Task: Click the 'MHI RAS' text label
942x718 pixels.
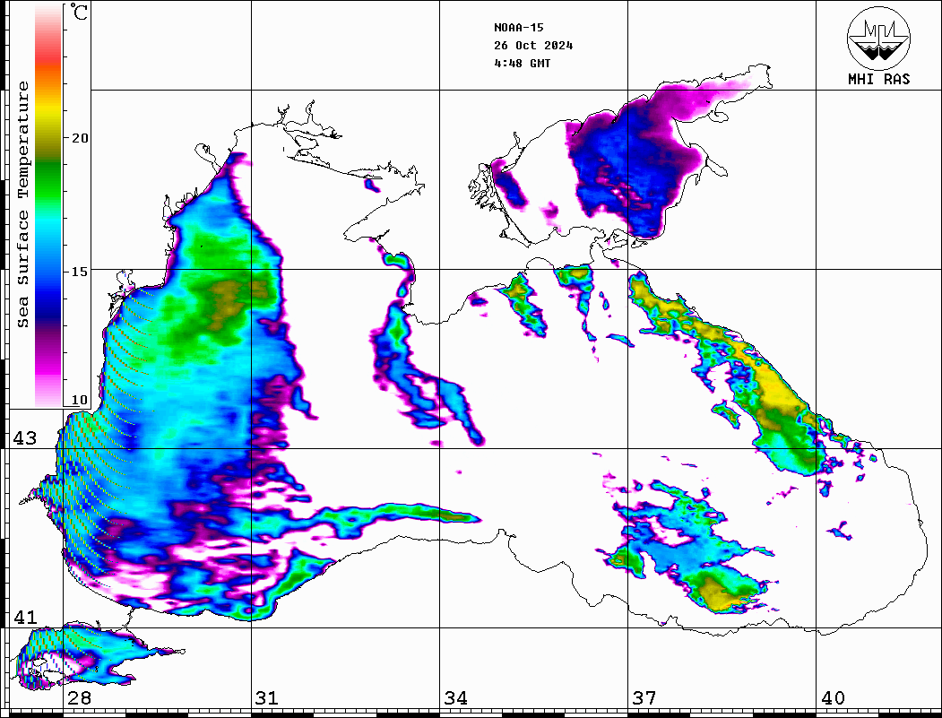Action: point(879,79)
